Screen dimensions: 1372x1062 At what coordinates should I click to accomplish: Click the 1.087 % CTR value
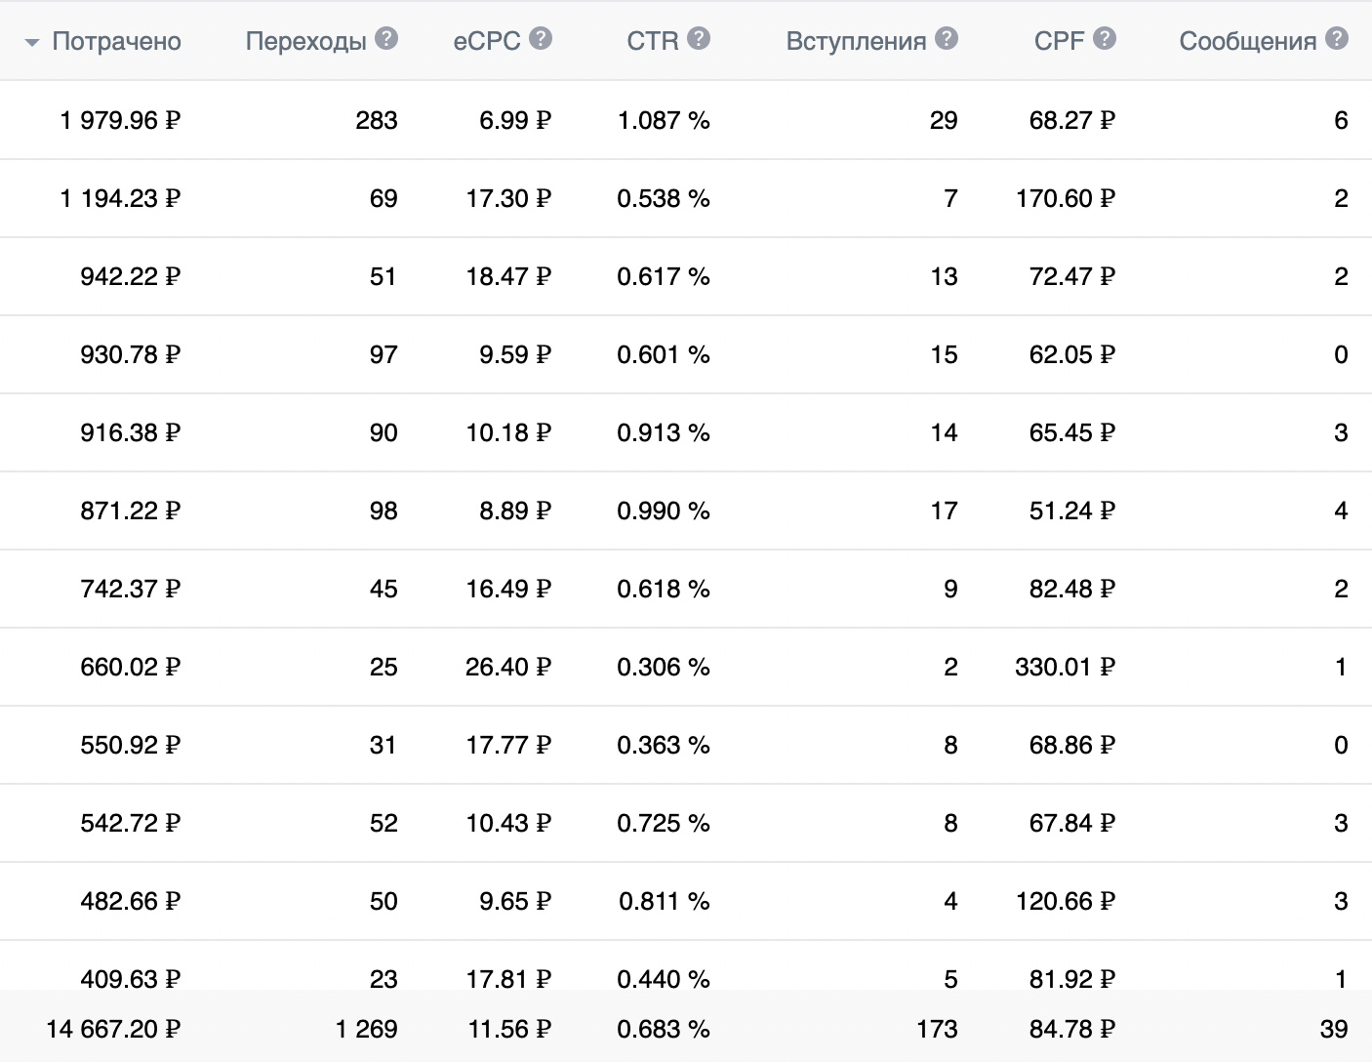(x=664, y=120)
